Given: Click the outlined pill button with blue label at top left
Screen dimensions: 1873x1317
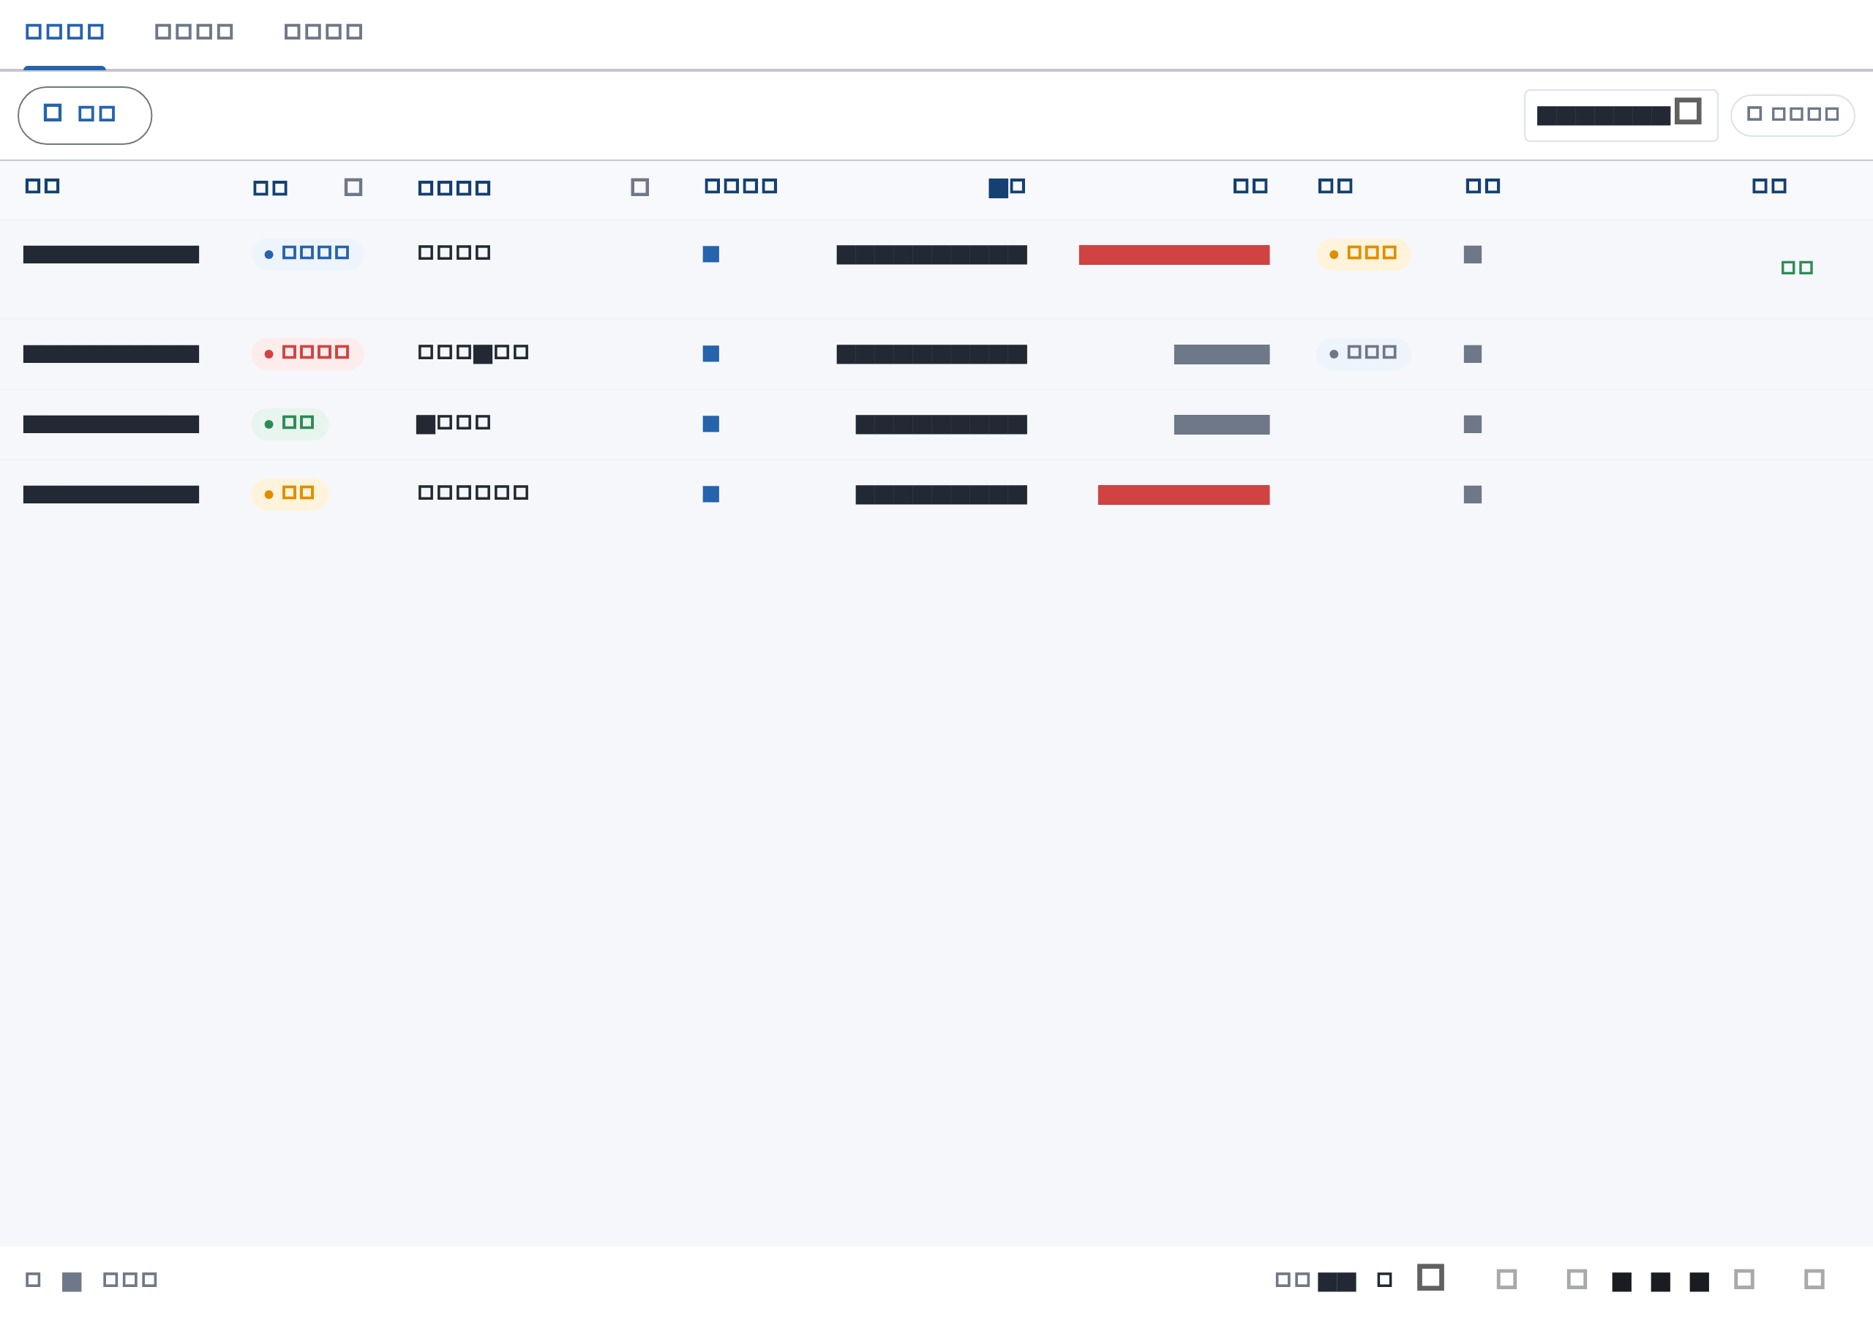Looking at the screenshot, I should (x=85, y=116).
